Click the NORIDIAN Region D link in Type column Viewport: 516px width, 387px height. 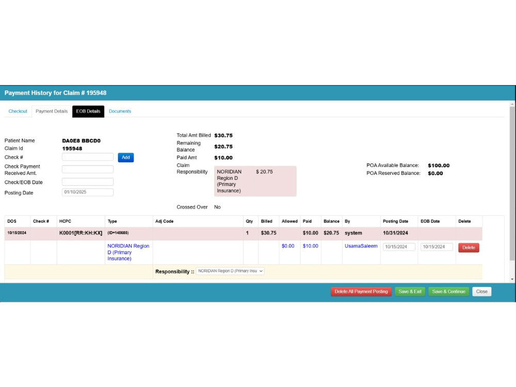[x=128, y=252]
